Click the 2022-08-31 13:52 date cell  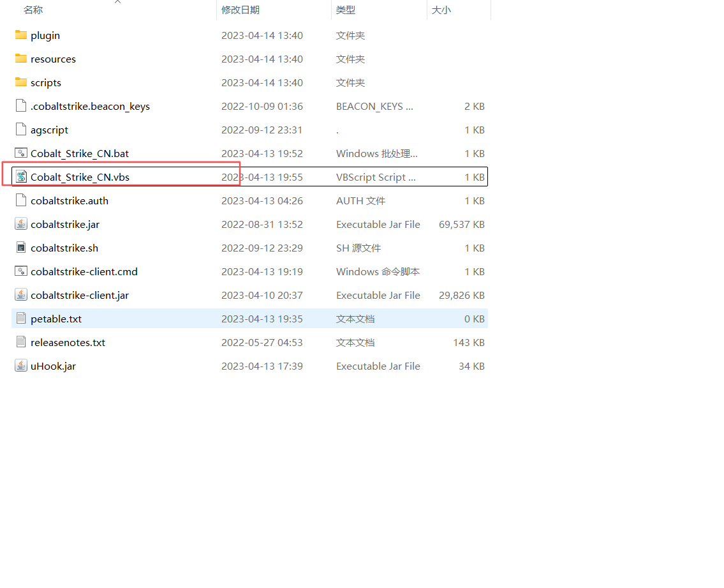click(262, 224)
